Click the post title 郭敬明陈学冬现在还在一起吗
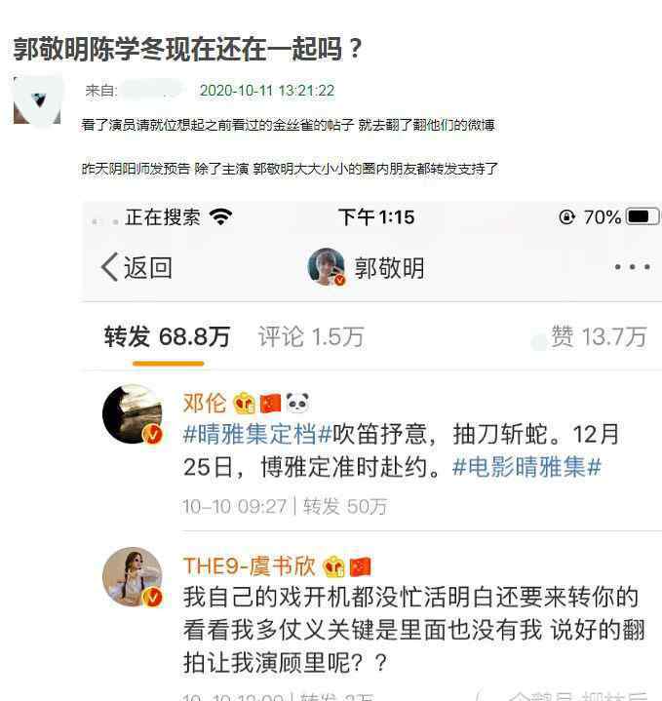Image resolution: width=662 pixels, height=701 pixels. tap(187, 49)
